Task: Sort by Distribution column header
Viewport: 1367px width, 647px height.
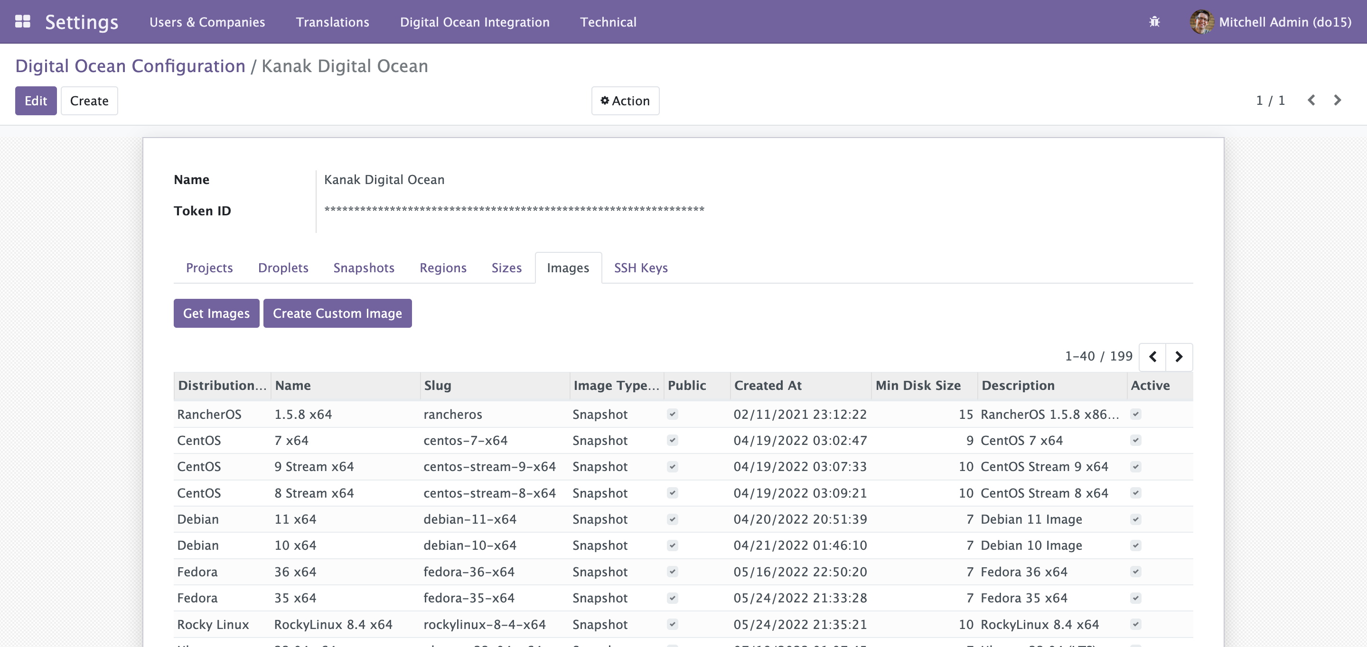Action: (x=222, y=386)
